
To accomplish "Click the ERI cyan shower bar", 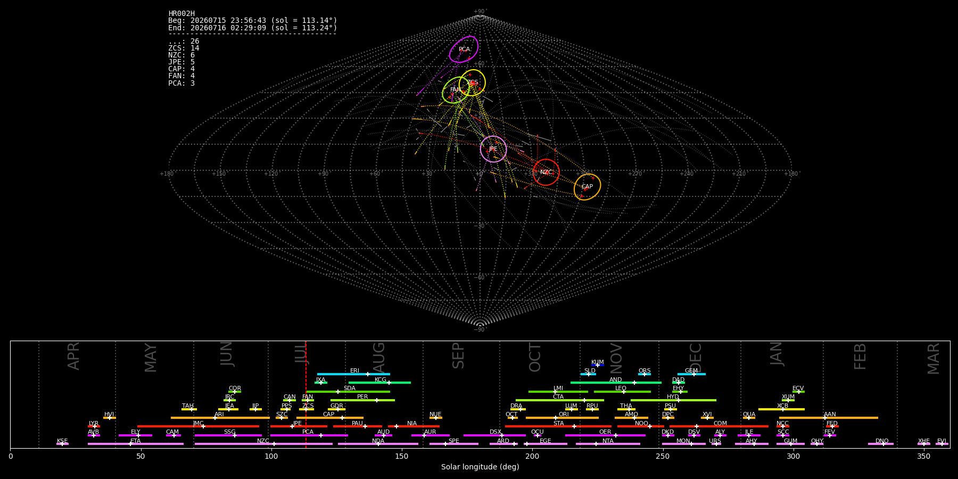I will (x=353, y=374).
